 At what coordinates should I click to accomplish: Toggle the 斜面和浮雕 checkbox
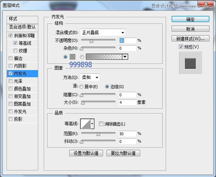pyautogui.click(x=10, y=35)
